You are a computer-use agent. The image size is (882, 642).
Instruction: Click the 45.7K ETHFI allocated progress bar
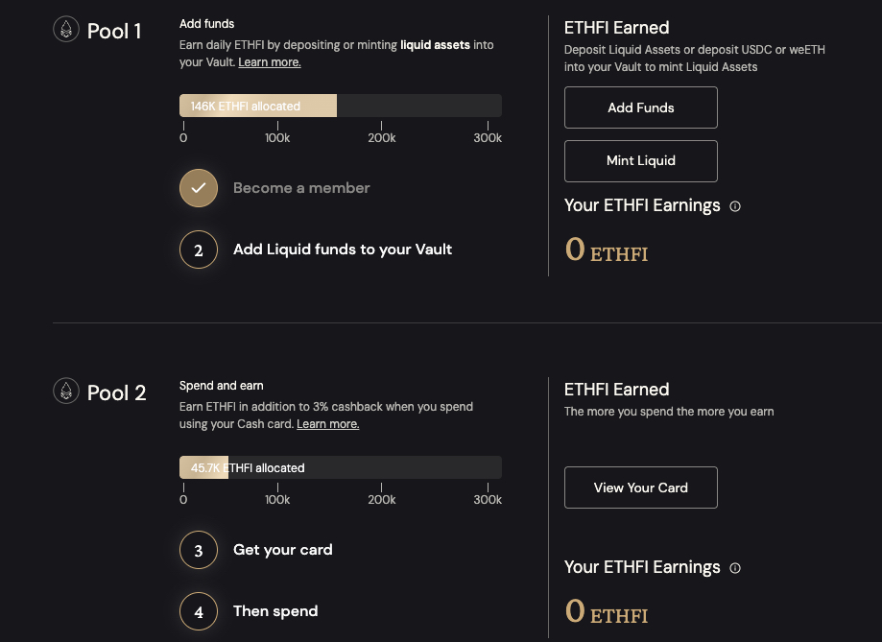pos(340,468)
